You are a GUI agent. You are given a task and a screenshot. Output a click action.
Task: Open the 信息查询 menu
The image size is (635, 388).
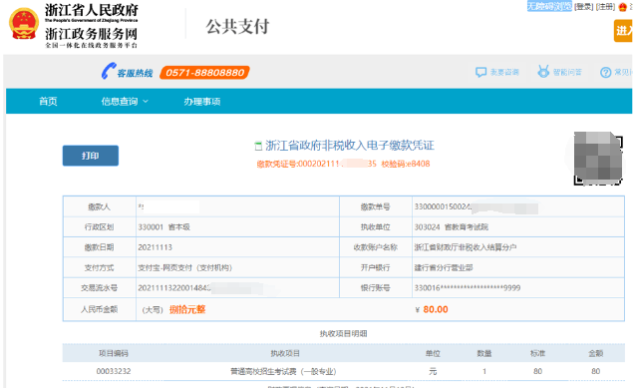click(120, 102)
